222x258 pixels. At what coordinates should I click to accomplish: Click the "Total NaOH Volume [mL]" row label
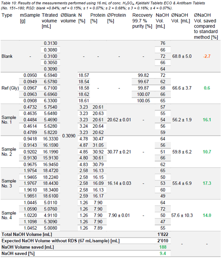pos(23,234)
